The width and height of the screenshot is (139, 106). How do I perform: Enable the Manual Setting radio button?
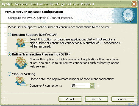pos(9,74)
